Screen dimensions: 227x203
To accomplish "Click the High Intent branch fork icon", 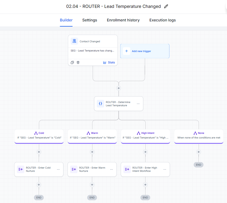I will point(139,133).
